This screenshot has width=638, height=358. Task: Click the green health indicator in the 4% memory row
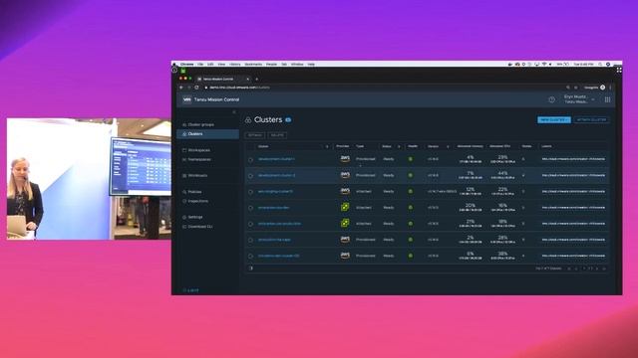click(x=411, y=159)
